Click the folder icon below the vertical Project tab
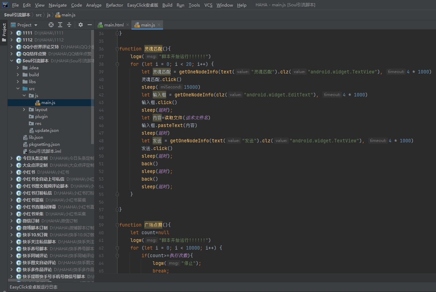The width and height of the screenshot is (436, 292). 4,40
